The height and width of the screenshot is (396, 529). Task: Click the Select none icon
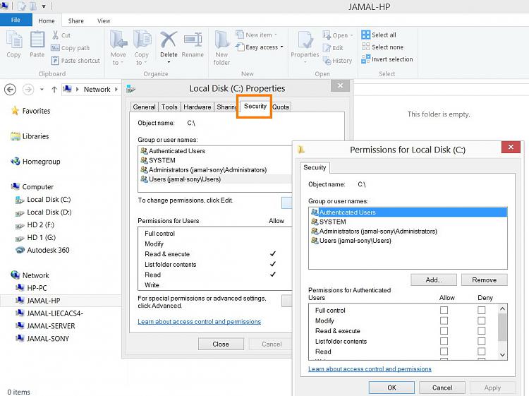point(365,47)
